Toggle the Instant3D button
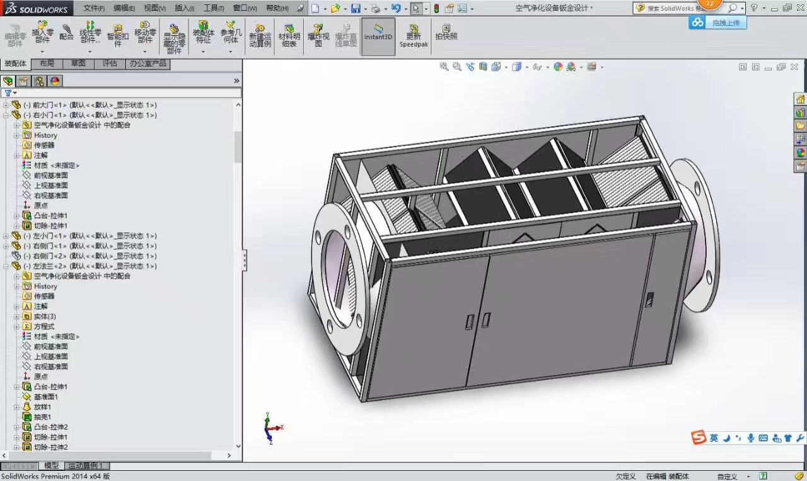807x481 pixels. pyautogui.click(x=378, y=36)
